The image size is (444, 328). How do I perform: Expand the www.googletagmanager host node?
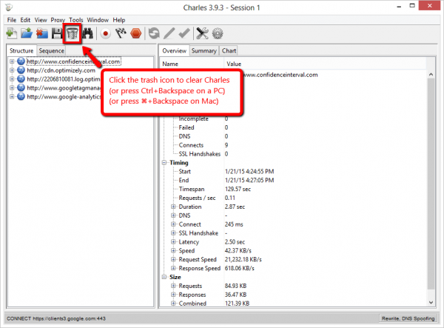[x=12, y=87]
